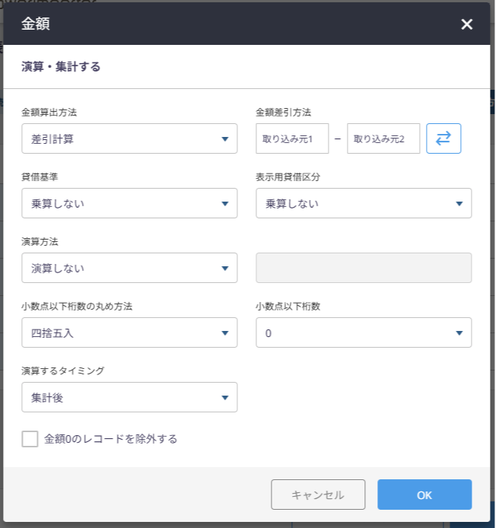Click the 金額算出方法 label
The width and height of the screenshot is (496, 528).
49,112
